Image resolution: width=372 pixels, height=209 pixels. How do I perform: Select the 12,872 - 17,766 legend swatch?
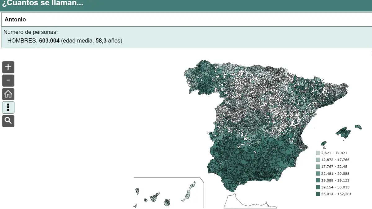(318, 160)
